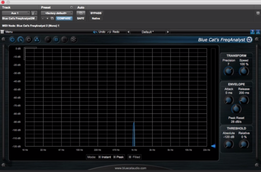The image size is (261, 172).
Task: Click the Absolute threshold knob
Action: click(229, 144)
